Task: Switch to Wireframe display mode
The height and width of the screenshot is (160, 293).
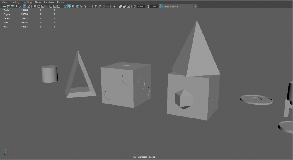Action: pyautogui.click(x=65, y=6)
